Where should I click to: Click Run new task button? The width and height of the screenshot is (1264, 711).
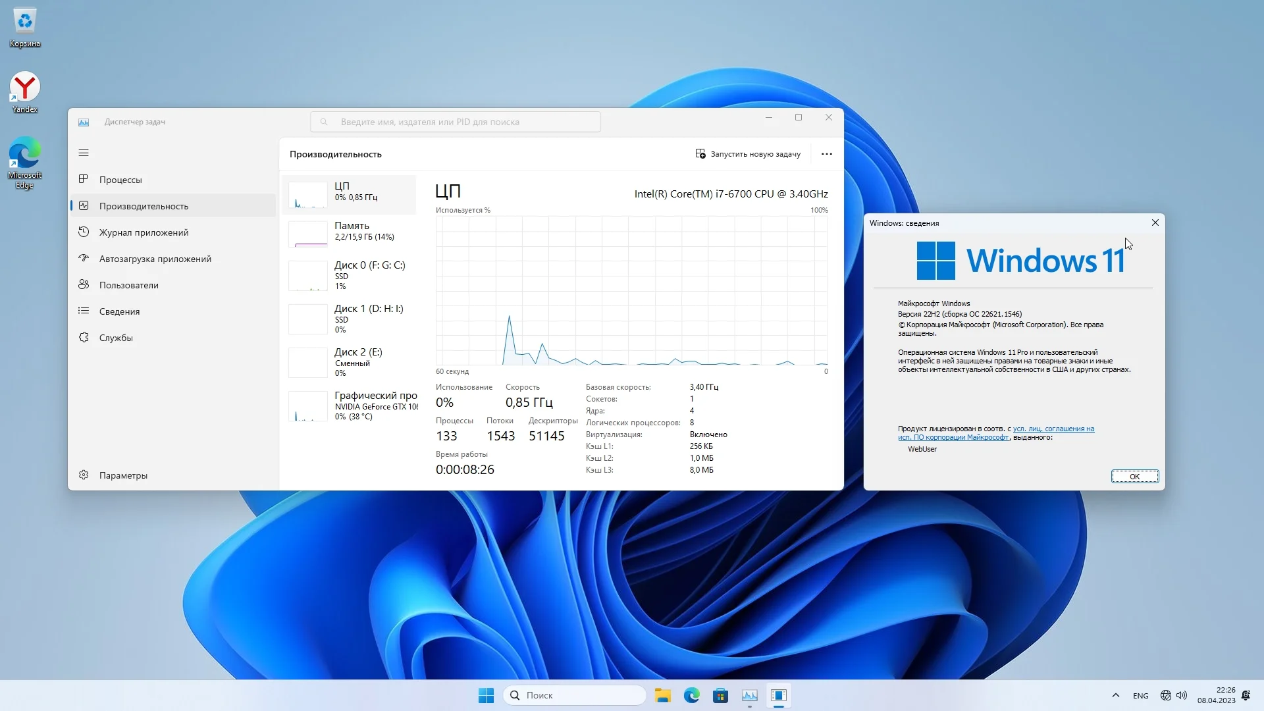click(748, 154)
